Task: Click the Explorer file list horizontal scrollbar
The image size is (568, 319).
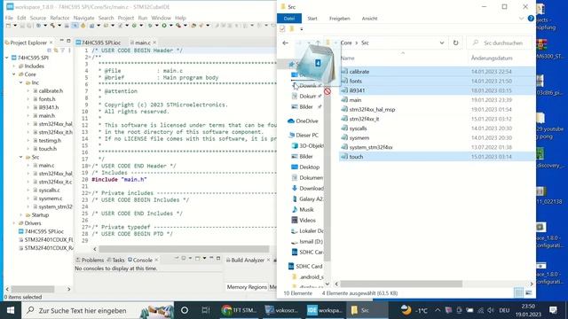Action: 401,284
